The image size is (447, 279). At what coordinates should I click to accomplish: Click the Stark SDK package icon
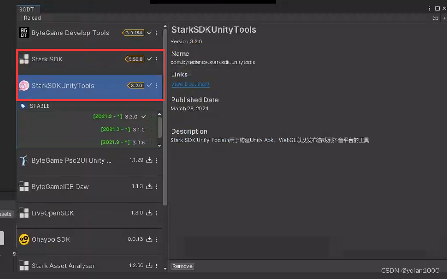click(24, 59)
